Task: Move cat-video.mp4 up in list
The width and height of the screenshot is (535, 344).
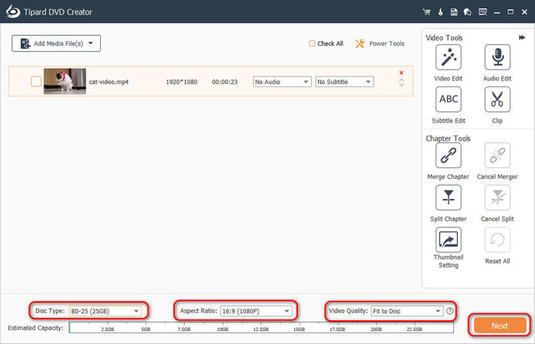Action: click(x=401, y=80)
